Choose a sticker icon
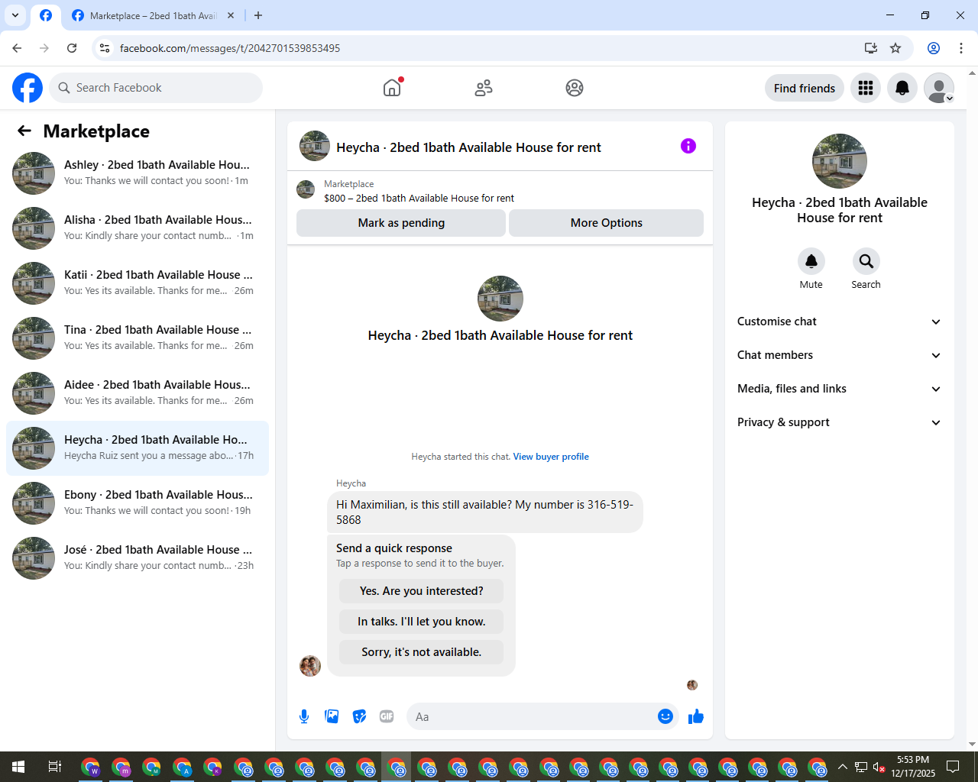This screenshot has width=978, height=782. (359, 716)
